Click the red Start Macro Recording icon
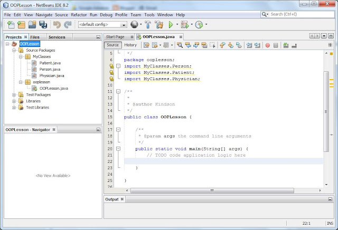338x230 pixels. pos(268,45)
